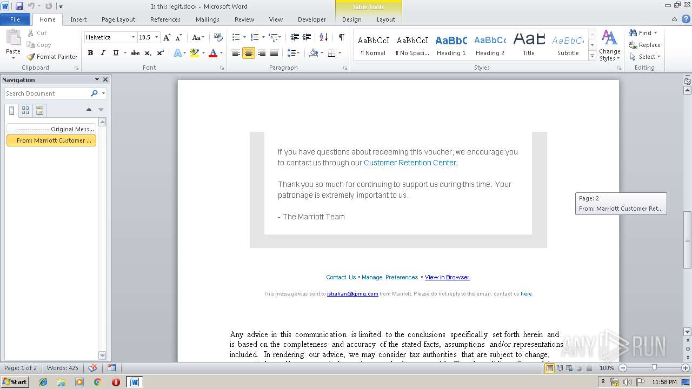Open Find dropdown arrow
692x389 pixels.
click(x=656, y=33)
